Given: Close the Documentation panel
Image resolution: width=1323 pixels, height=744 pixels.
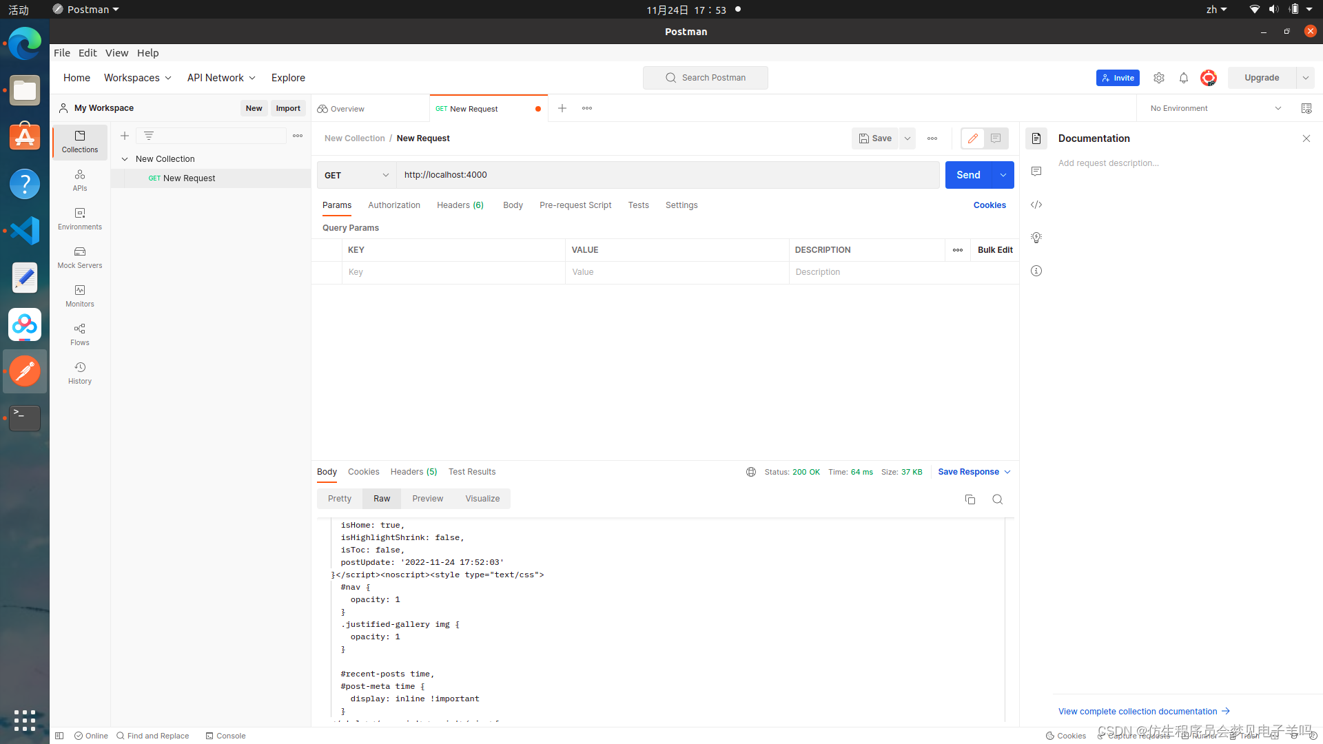Looking at the screenshot, I should coord(1306,138).
